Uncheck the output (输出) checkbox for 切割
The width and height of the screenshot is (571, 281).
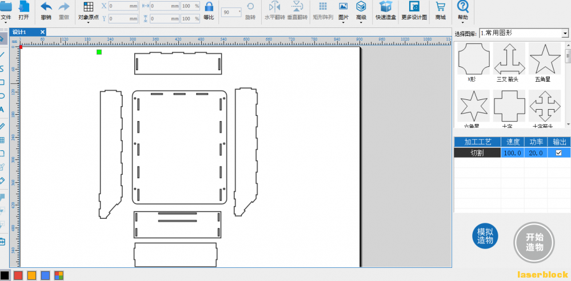(558, 153)
